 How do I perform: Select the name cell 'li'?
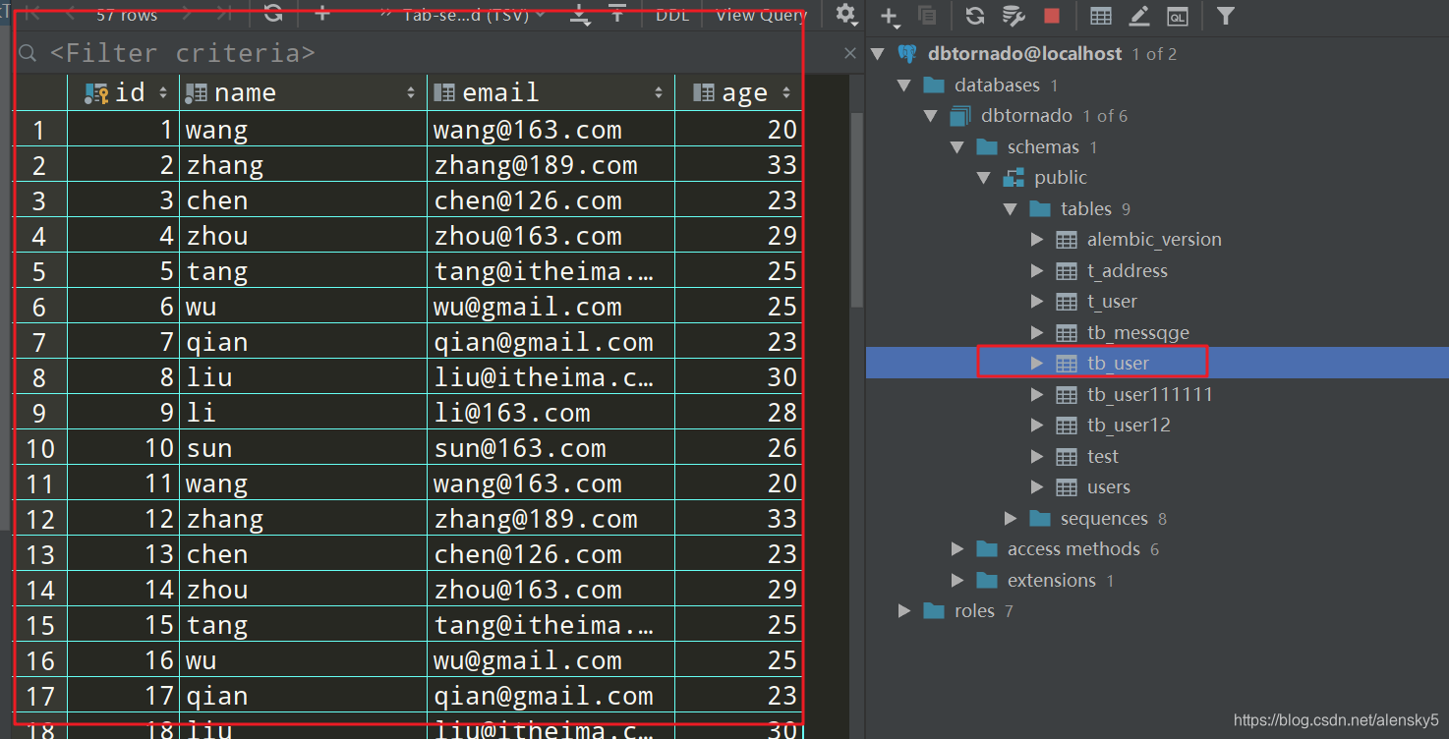click(304, 413)
